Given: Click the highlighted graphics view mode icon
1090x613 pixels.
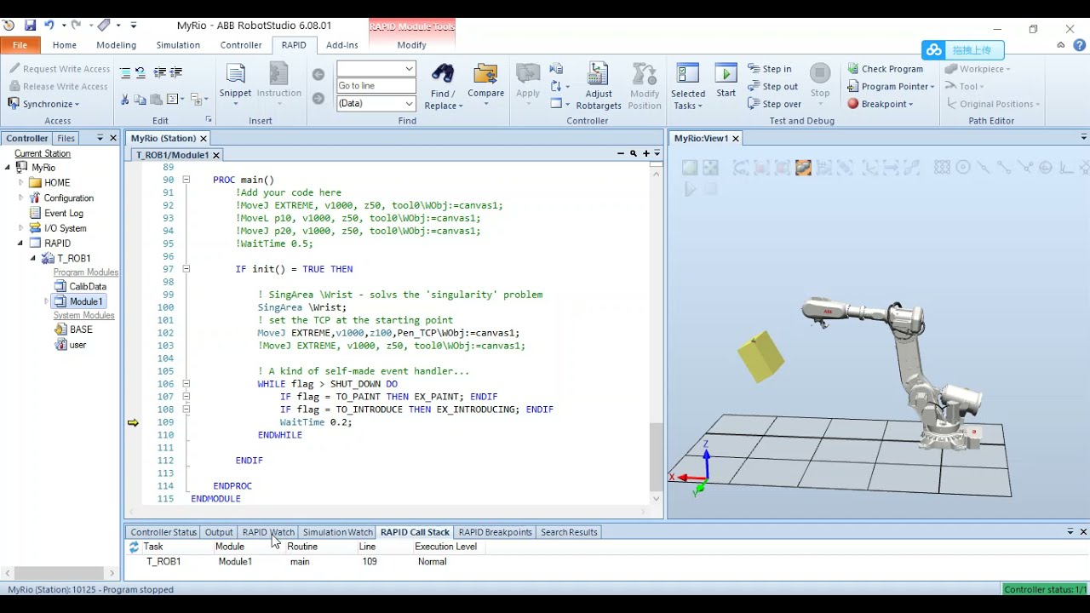Looking at the screenshot, I should 803,168.
